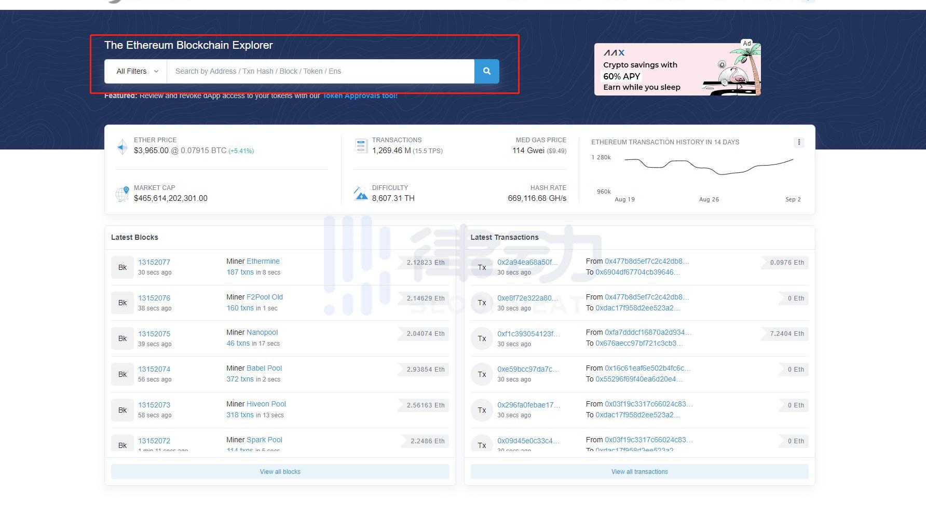
Task: Open miner Nanopool's address page
Action: [262, 332]
